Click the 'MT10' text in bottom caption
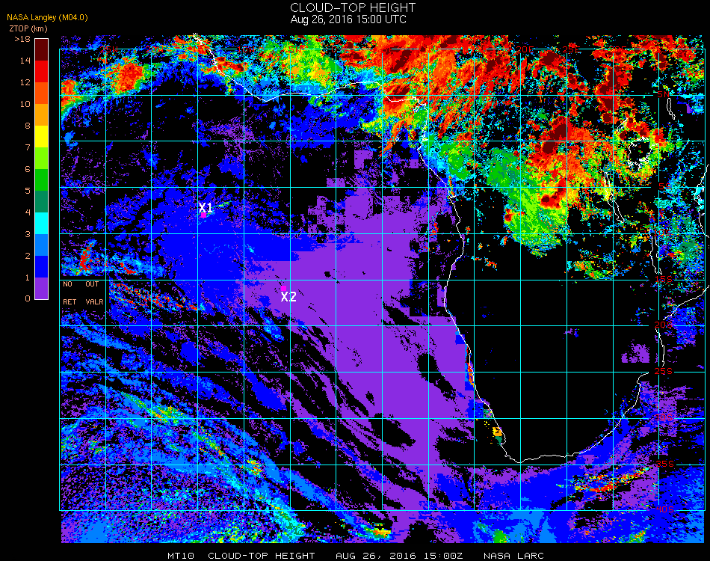This screenshot has width=710, height=561. [x=181, y=556]
